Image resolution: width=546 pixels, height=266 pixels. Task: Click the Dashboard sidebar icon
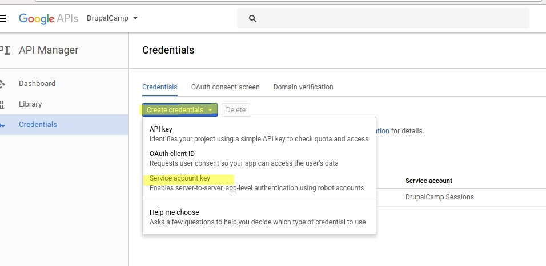pos(2,84)
